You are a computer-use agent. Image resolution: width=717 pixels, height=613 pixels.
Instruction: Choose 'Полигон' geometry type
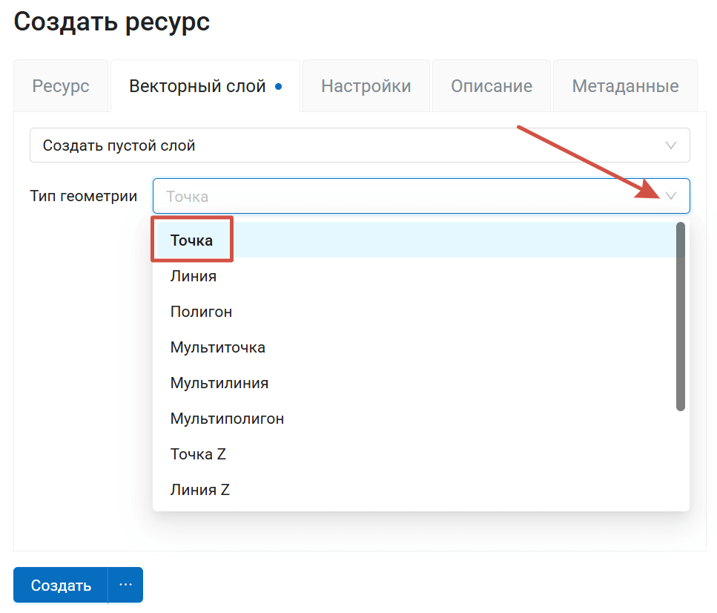201,311
